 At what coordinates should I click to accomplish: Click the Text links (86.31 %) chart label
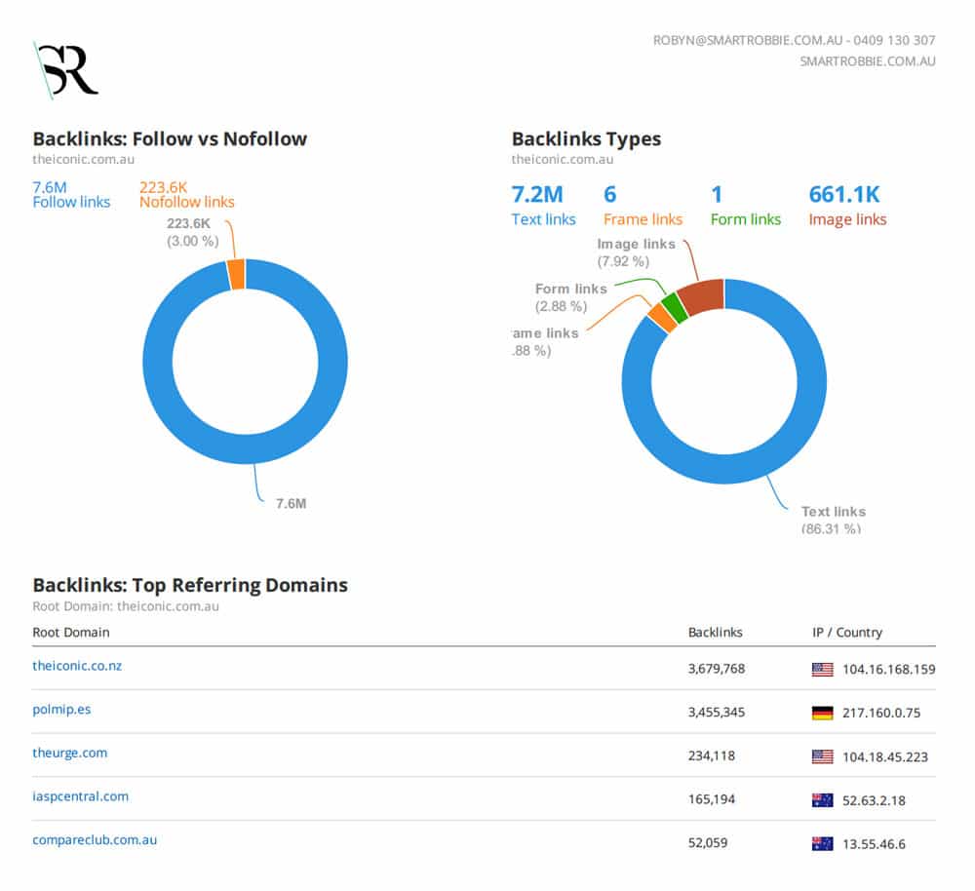click(x=834, y=520)
